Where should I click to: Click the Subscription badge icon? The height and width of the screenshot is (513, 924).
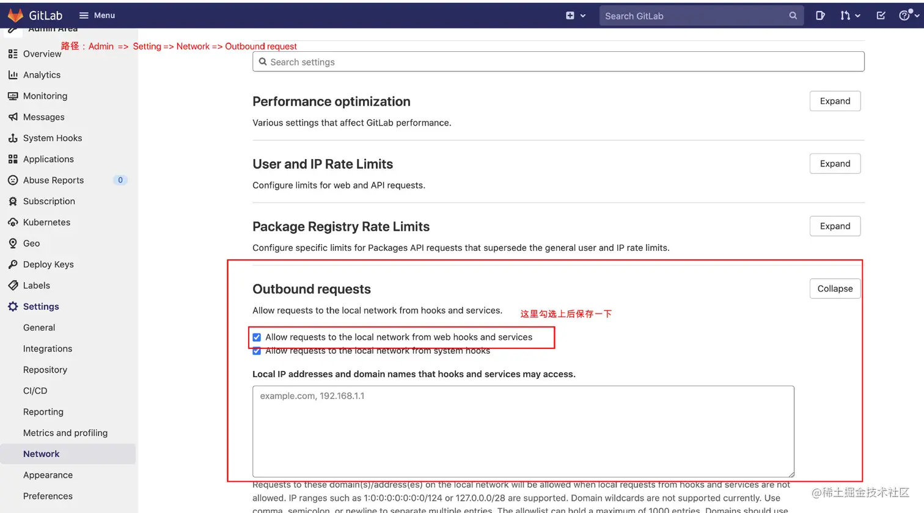coord(13,201)
